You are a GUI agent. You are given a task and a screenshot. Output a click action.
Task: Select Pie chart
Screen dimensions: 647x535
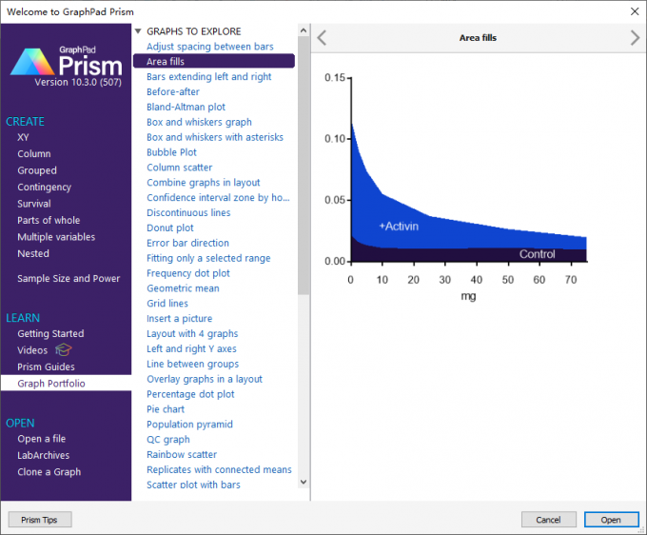(x=166, y=409)
